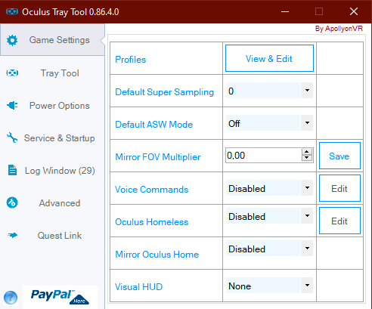Open the Default ASW Mode dropdown
The width and height of the screenshot is (372, 309).
click(307, 123)
